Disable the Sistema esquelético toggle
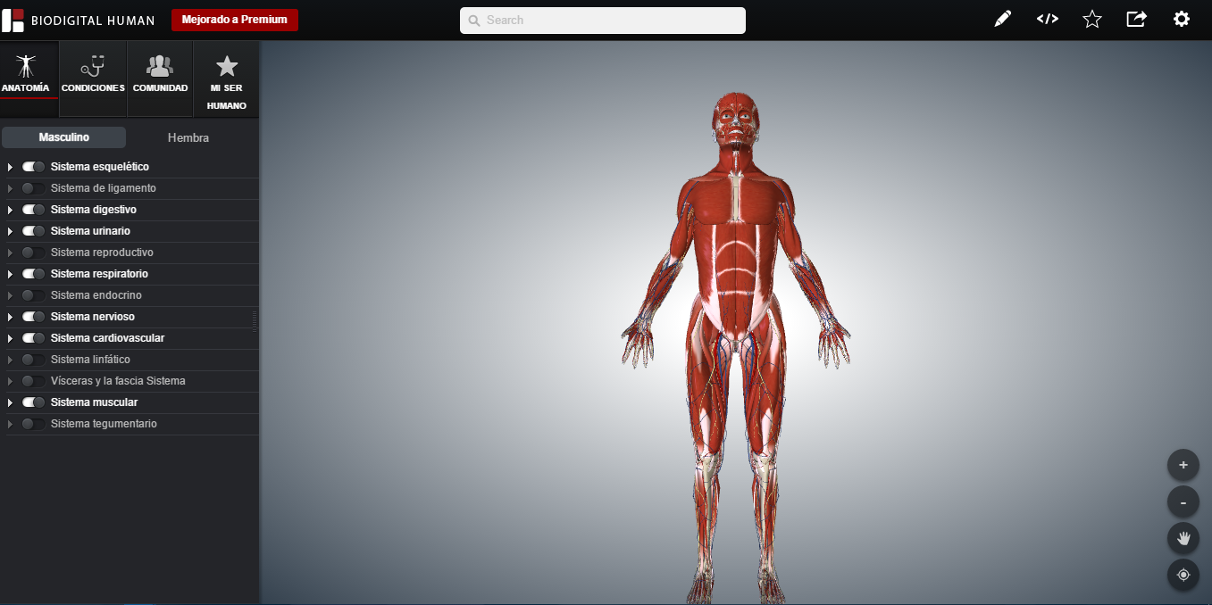Viewport: 1212px width, 605px height. (x=34, y=167)
